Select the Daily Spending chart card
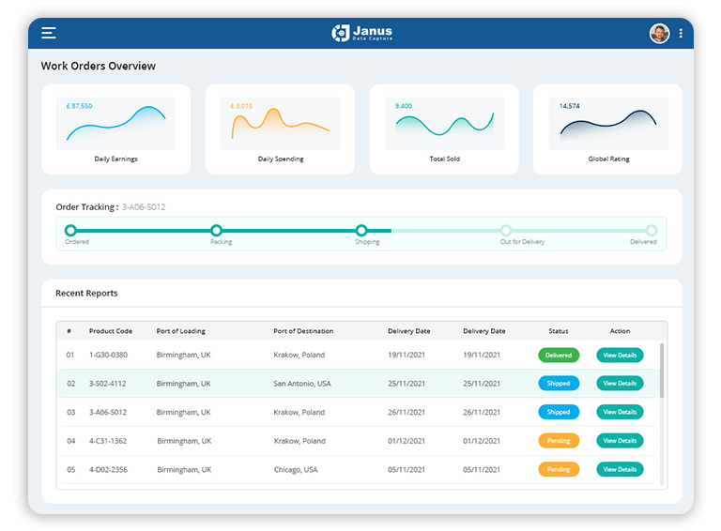Image resolution: width=721 pixels, height=531 pixels. click(280, 129)
